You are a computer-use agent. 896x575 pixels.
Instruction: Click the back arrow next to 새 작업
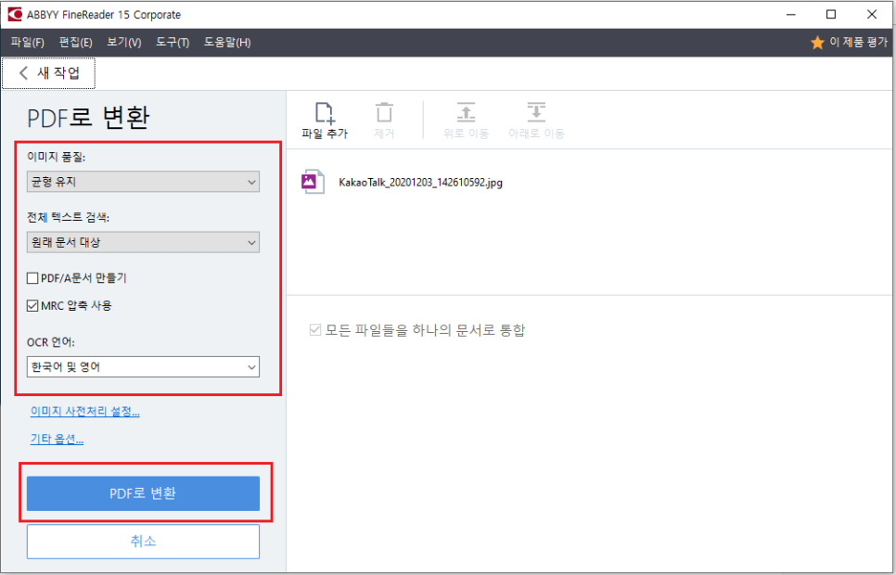coord(23,72)
